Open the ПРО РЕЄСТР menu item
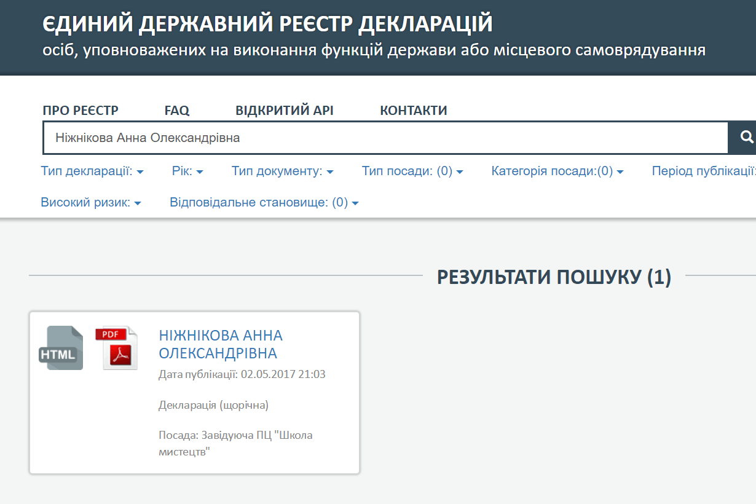Image resolution: width=756 pixels, height=504 pixels. [x=81, y=111]
